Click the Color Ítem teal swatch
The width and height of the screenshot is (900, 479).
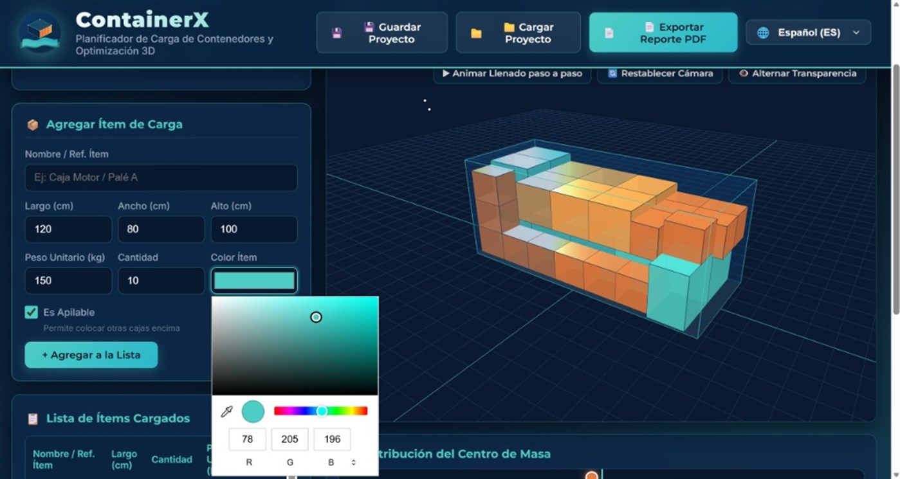point(254,280)
